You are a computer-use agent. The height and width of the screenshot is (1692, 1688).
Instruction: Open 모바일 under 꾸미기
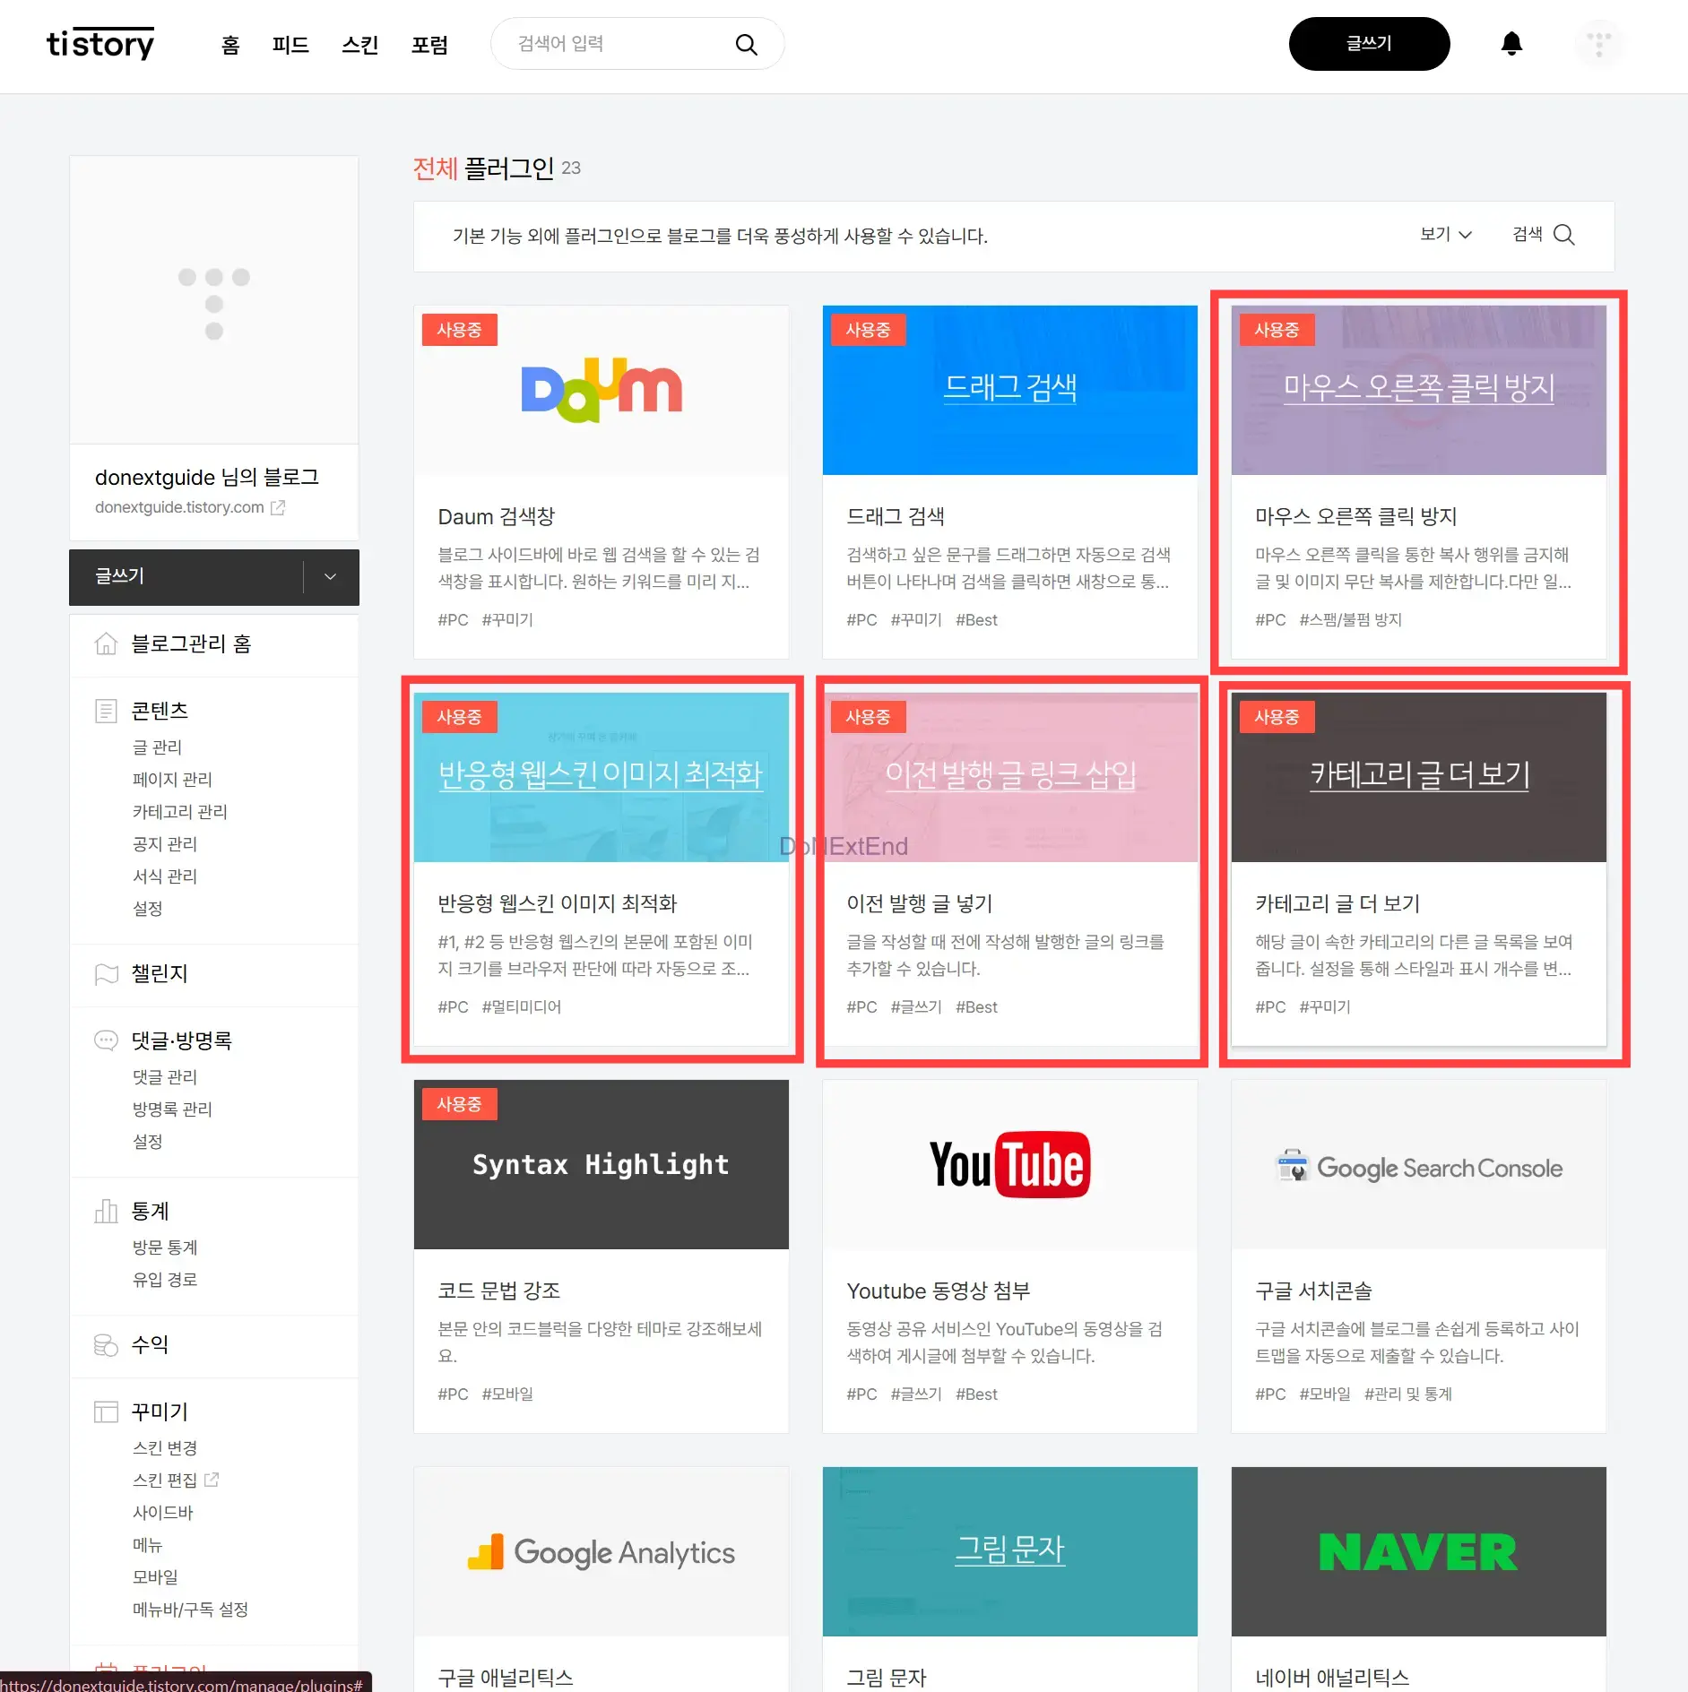(x=155, y=1577)
